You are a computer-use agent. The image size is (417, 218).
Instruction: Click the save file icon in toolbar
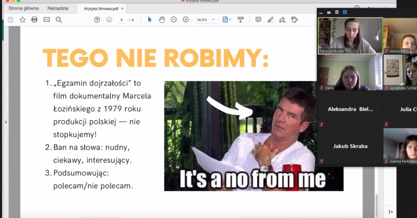pyautogui.click(x=10, y=20)
